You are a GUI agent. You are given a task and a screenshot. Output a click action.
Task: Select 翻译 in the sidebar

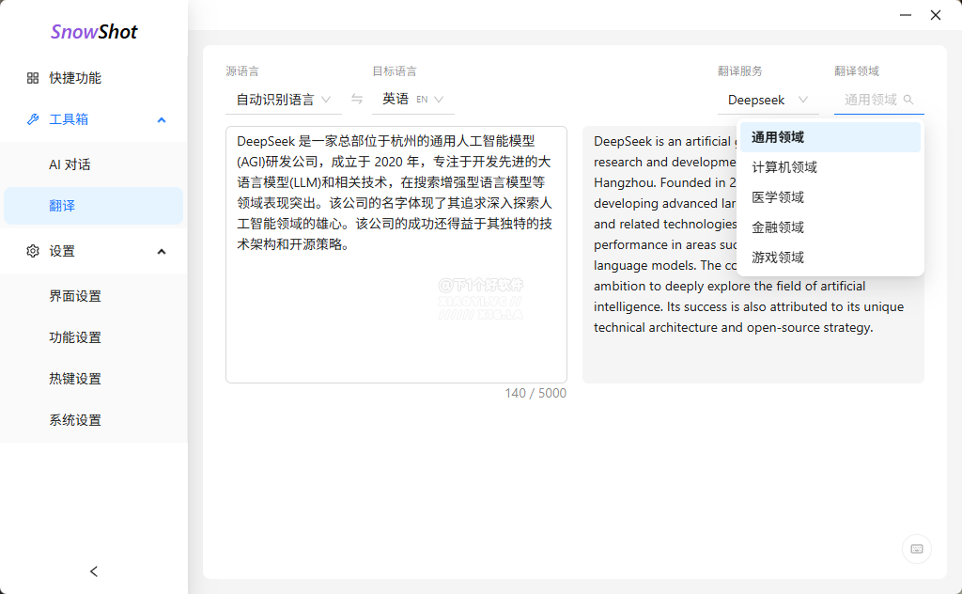click(94, 206)
